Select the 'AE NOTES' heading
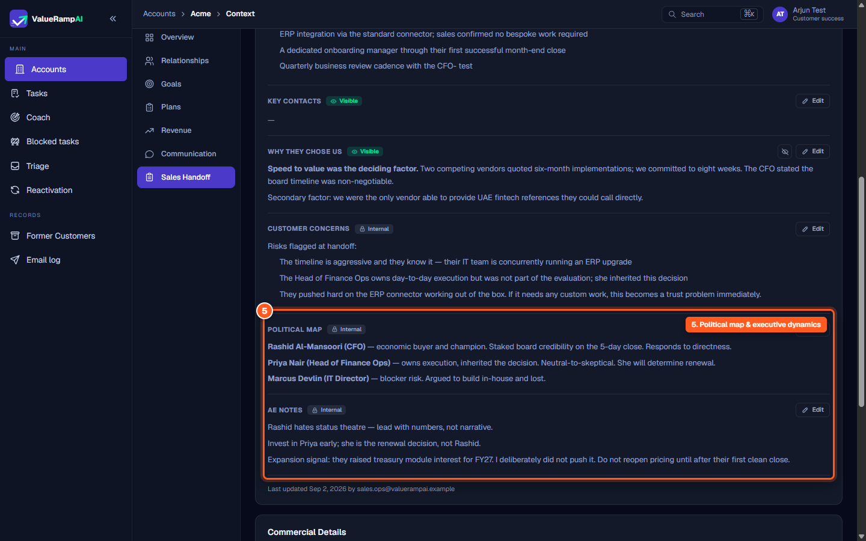866x541 pixels. (285, 410)
